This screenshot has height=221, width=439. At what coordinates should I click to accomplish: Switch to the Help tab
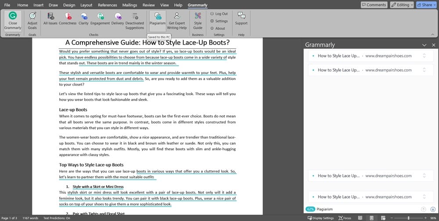click(178, 5)
